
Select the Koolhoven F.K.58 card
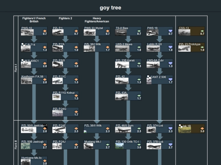(34, 79)
